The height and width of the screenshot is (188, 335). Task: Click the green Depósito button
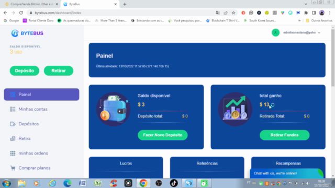(x=25, y=71)
